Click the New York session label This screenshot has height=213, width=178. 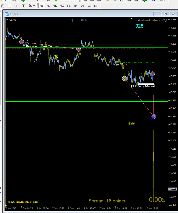coord(120,64)
